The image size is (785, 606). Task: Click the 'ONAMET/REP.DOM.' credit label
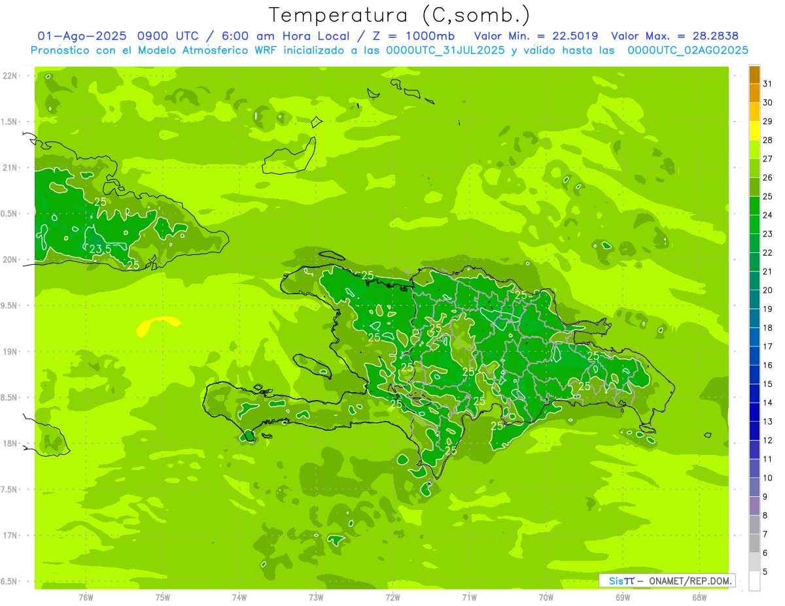691,581
